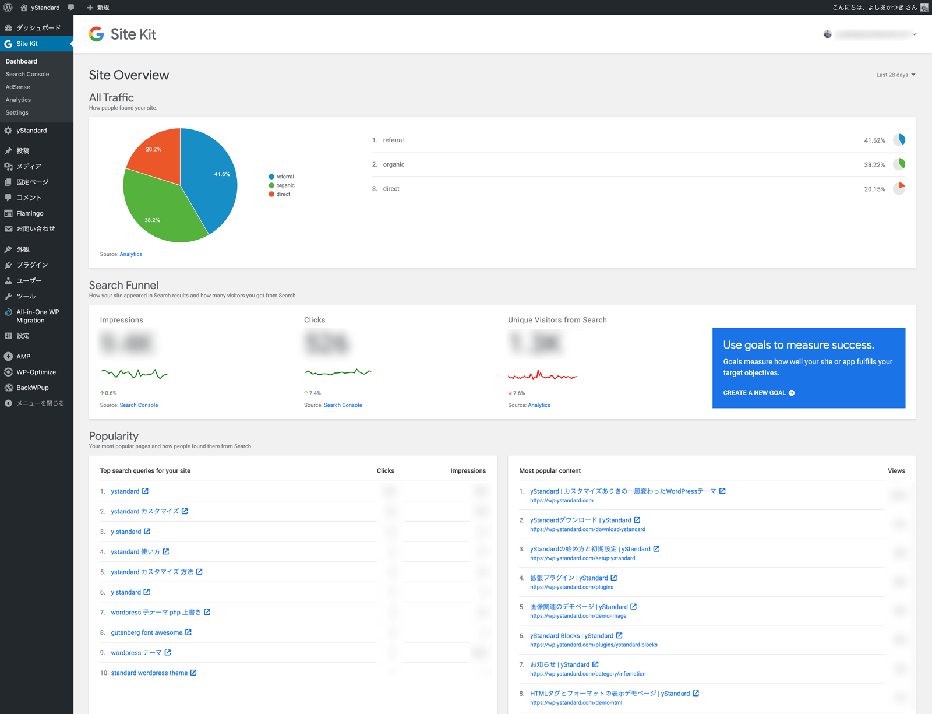
Task: Go to AdSense submenu
Action: [18, 87]
